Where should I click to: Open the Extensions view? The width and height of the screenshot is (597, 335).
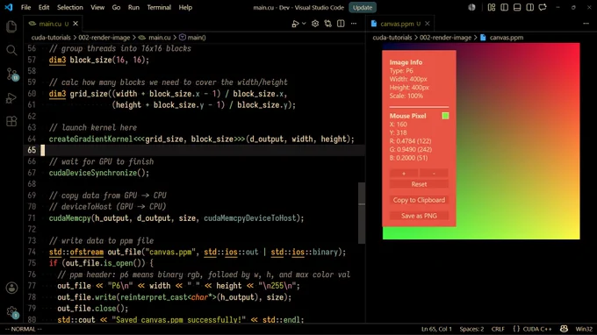click(11, 122)
